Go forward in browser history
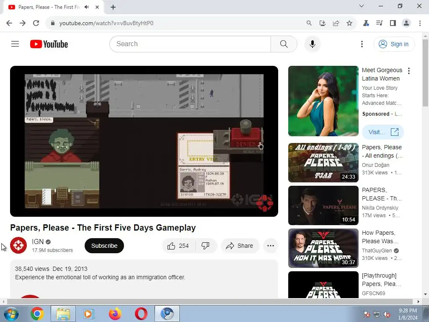The image size is (429, 322). pos(23,23)
